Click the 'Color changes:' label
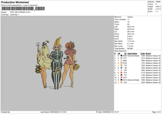The height and width of the screenshot is (114, 162). tap(120, 19)
